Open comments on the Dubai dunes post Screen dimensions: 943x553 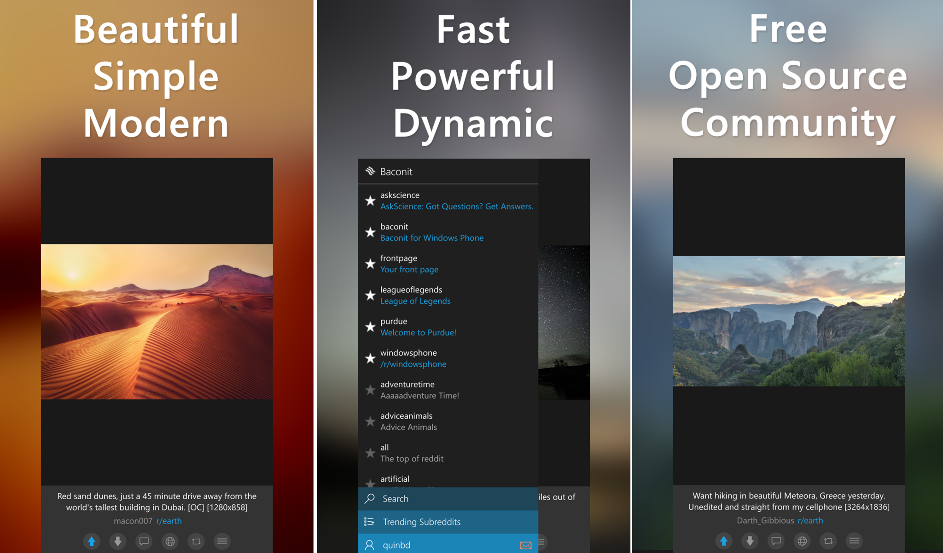coord(144,541)
